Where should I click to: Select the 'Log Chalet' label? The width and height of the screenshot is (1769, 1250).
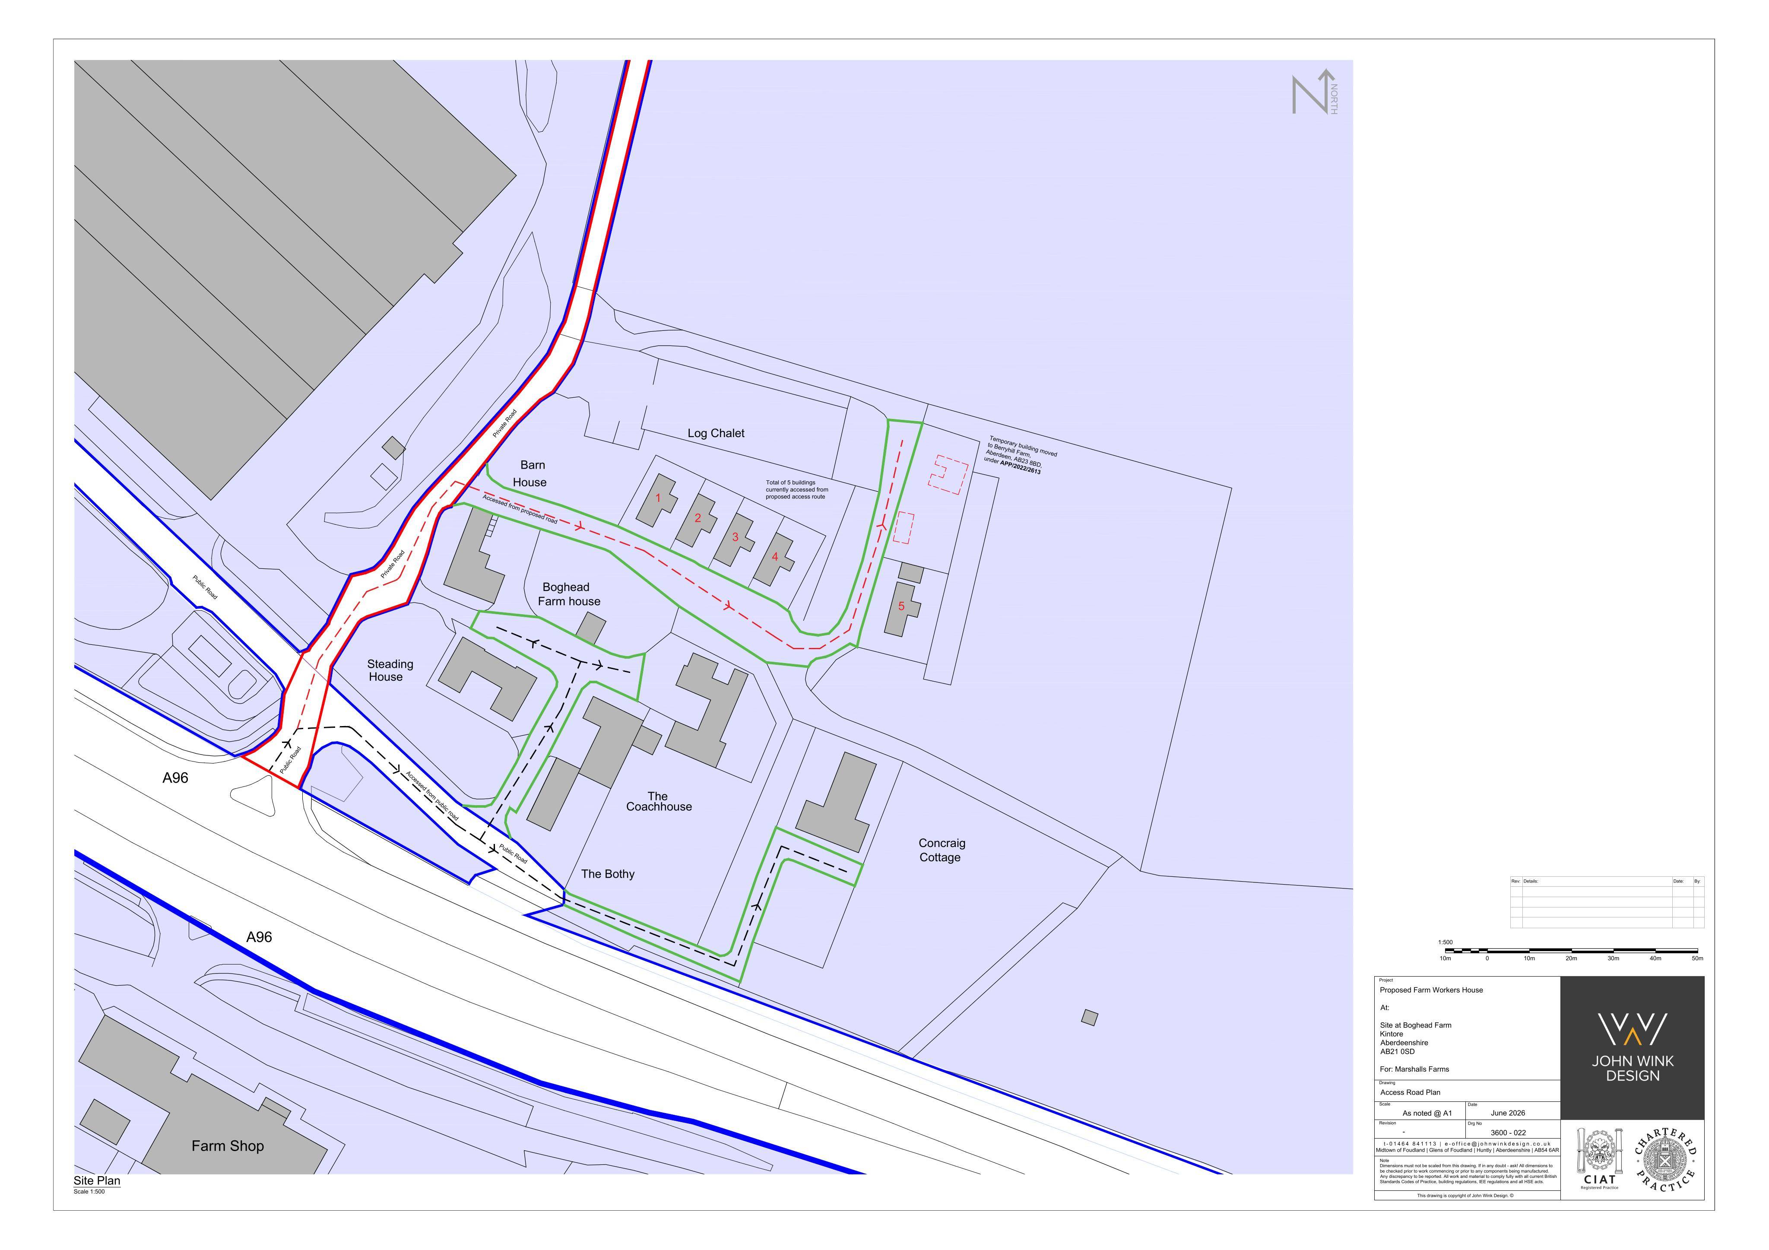[716, 433]
